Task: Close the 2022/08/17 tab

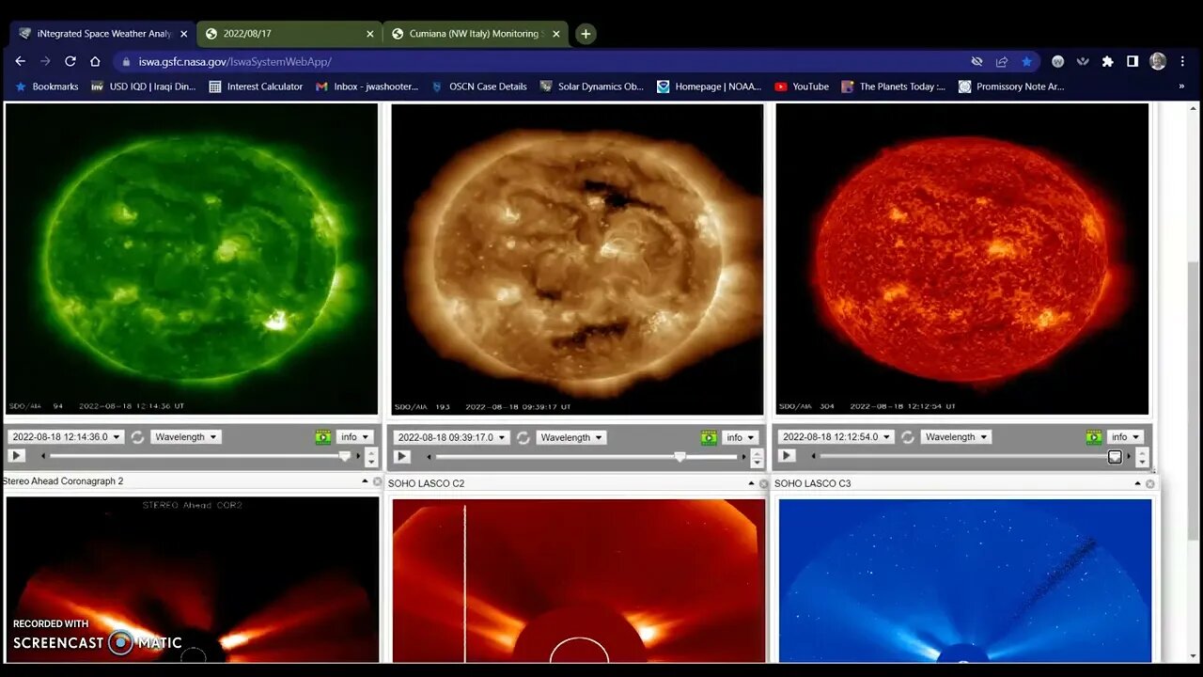Action: [370, 34]
